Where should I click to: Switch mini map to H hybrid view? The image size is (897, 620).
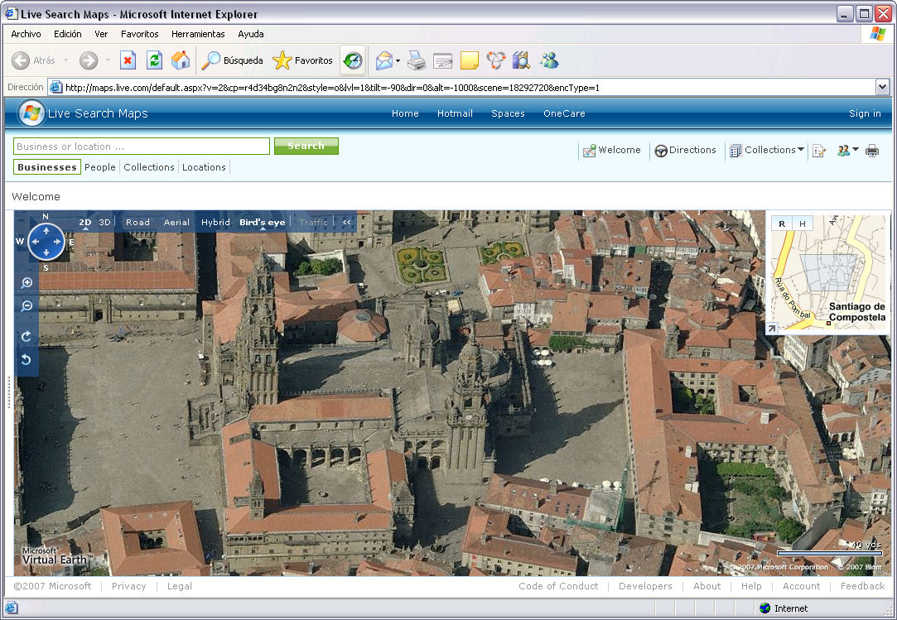coord(803,223)
